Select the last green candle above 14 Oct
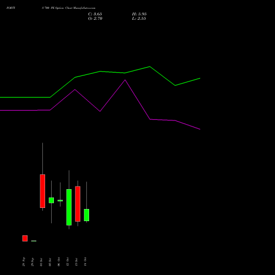The image size is (275, 275). click(x=86, y=215)
